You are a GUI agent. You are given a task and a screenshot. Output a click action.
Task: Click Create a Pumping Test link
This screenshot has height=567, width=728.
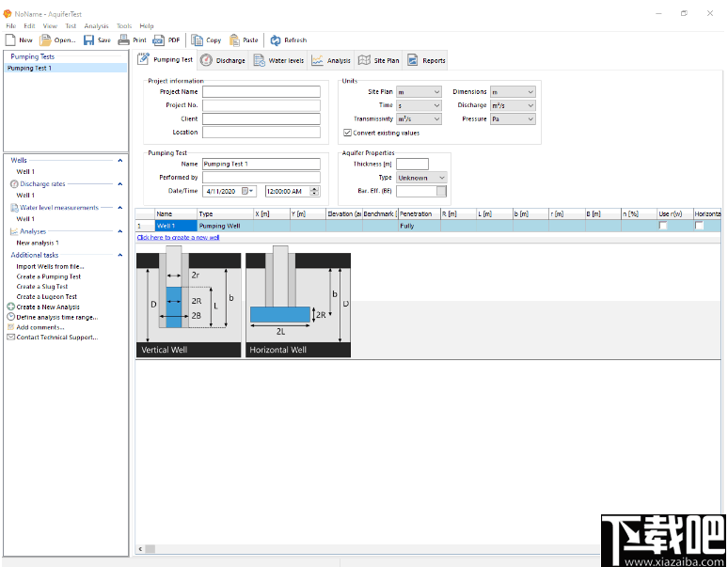[x=49, y=276]
